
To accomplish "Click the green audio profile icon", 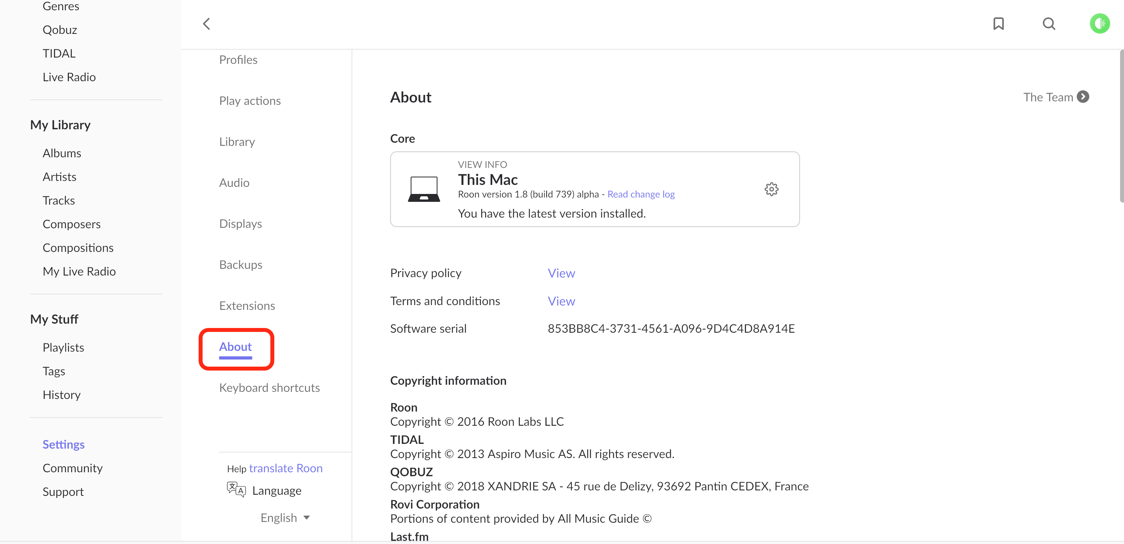I will point(1099,24).
